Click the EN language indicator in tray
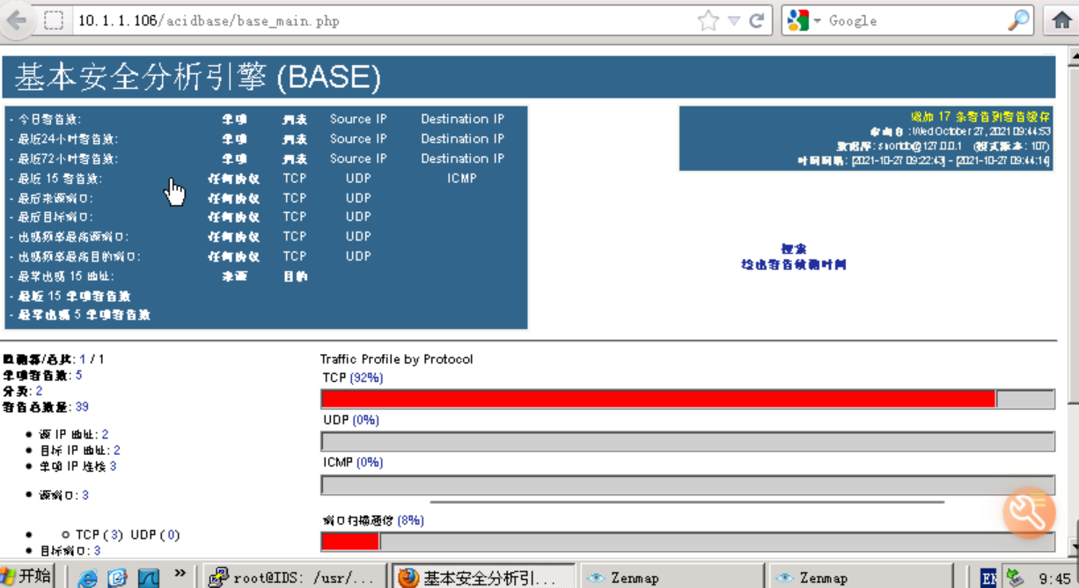 pos(989,577)
